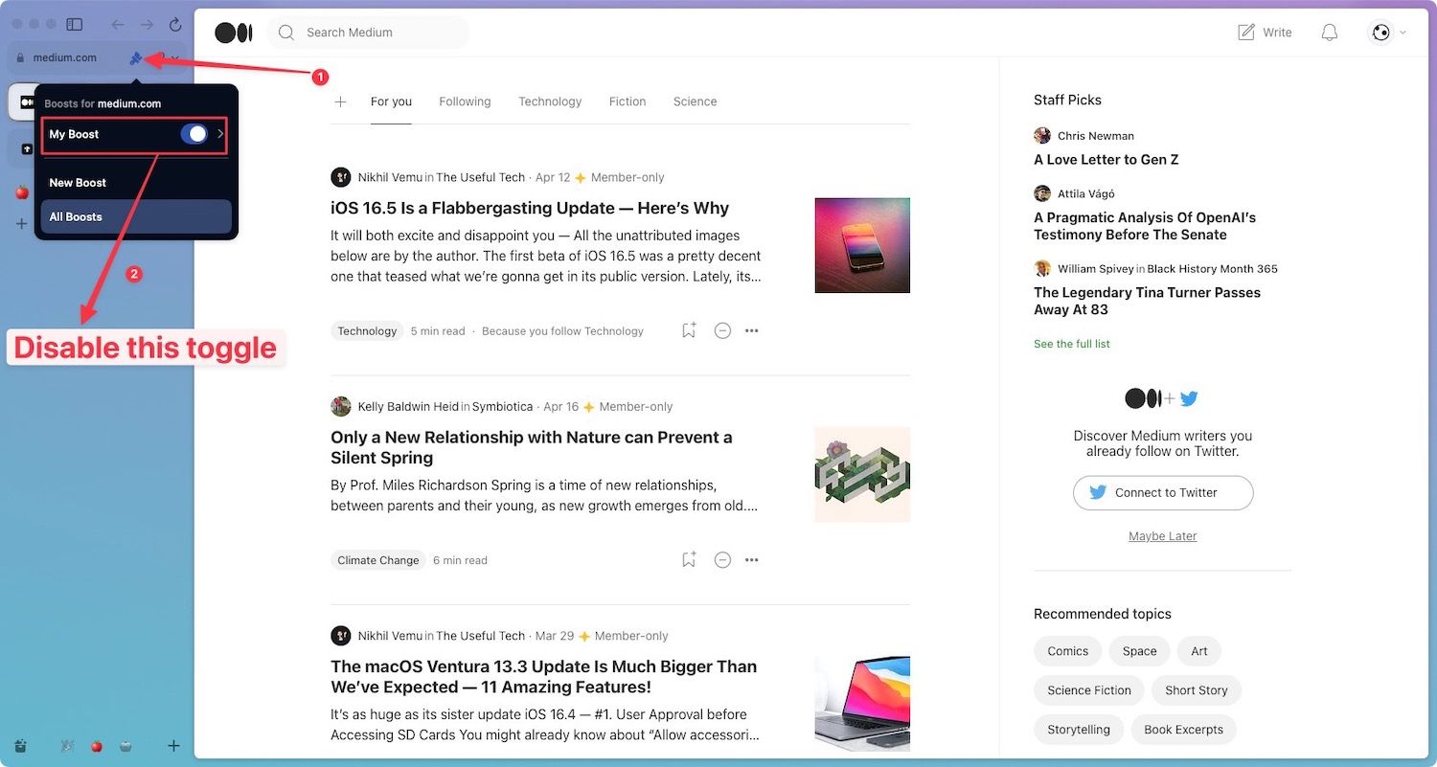Bookmark the Silent Spring article
The height and width of the screenshot is (767, 1437).
tap(689, 559)
